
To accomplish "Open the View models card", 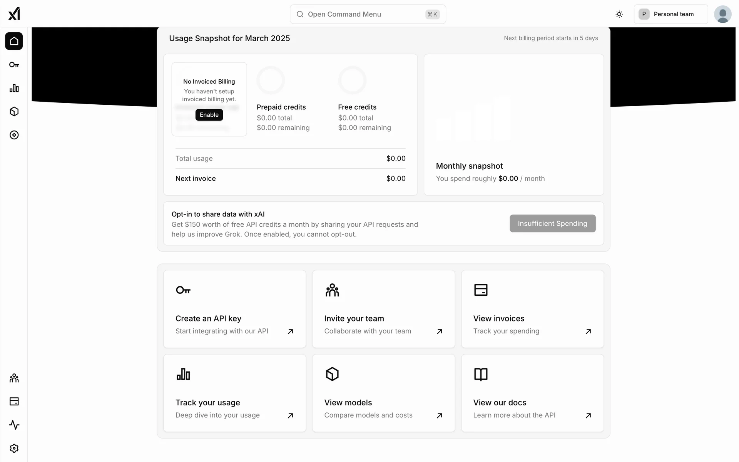I will (x=383, y=393).
